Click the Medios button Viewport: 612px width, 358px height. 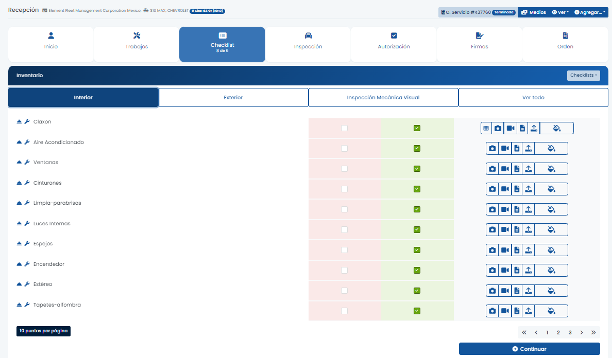point(533,12)
